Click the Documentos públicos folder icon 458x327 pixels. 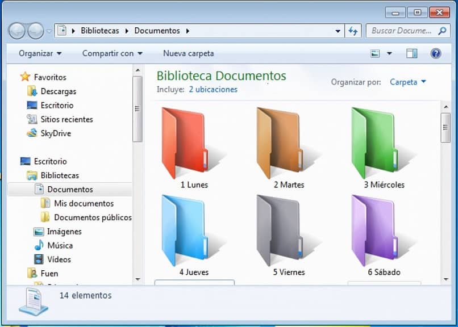pyautogui.click(x=45, y=217)
